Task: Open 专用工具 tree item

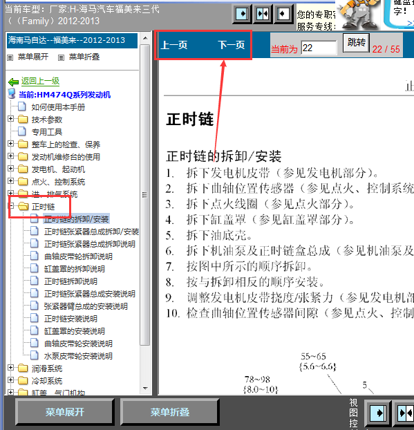Action: click(47, 132)
